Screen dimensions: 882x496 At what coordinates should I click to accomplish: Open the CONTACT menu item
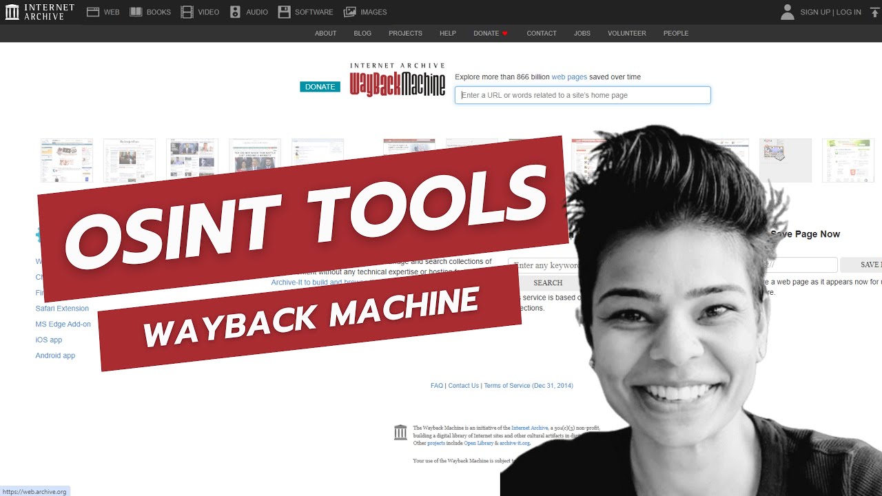point(542,33)
